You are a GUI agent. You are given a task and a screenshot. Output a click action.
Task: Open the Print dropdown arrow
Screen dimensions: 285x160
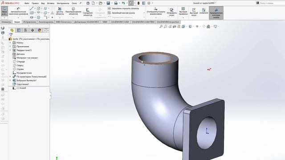(x=119, y=3)
